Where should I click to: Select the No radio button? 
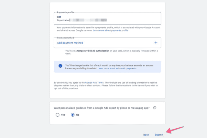click(x=72, y=115)
